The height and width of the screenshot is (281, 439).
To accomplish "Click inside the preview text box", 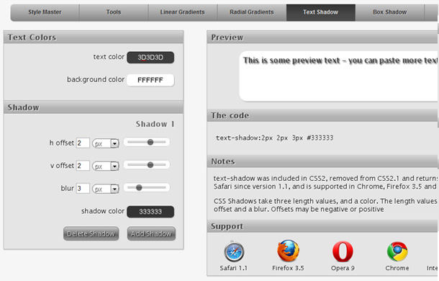I will [x=339, y=76].
